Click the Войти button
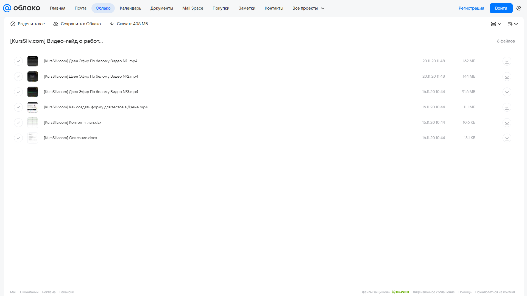 point(501,8)
